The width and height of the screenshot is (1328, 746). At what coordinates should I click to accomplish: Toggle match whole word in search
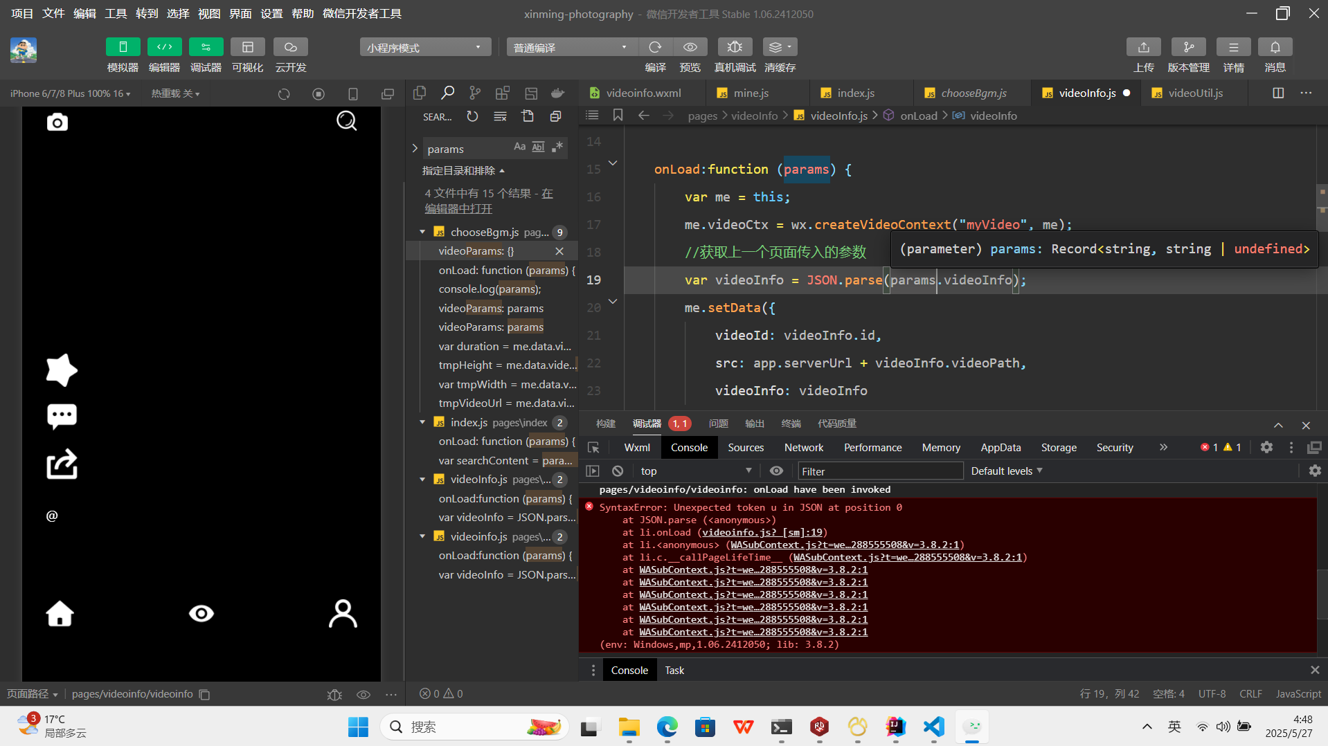pyautogui.click(x=538, y=147)
